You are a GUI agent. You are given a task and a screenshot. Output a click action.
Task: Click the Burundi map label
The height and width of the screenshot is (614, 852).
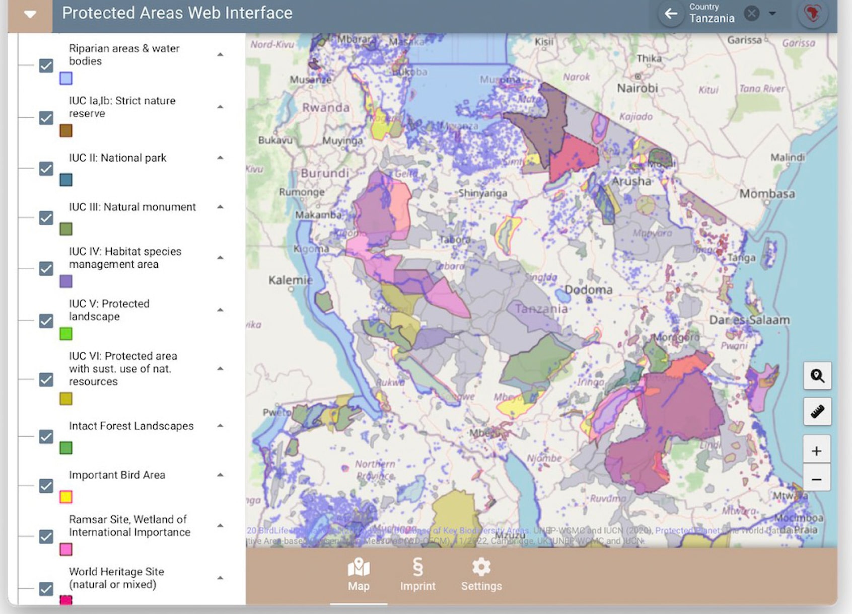pos(325,173)
